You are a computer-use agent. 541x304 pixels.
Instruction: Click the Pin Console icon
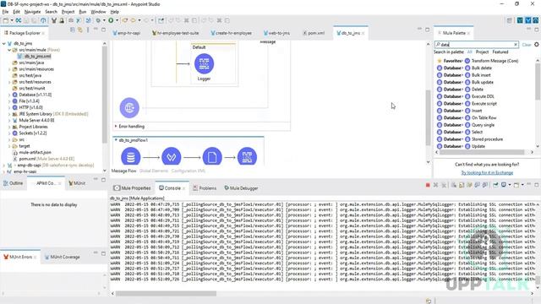[495, 186]
